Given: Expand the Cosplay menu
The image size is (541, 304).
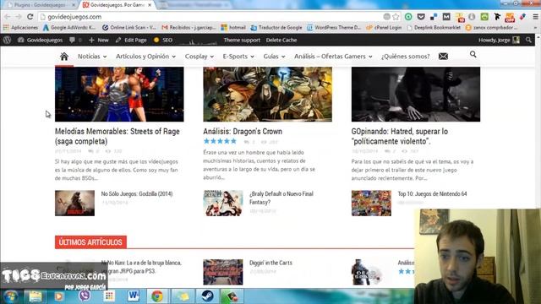Looking at the screenshot, I should point(199,57).
